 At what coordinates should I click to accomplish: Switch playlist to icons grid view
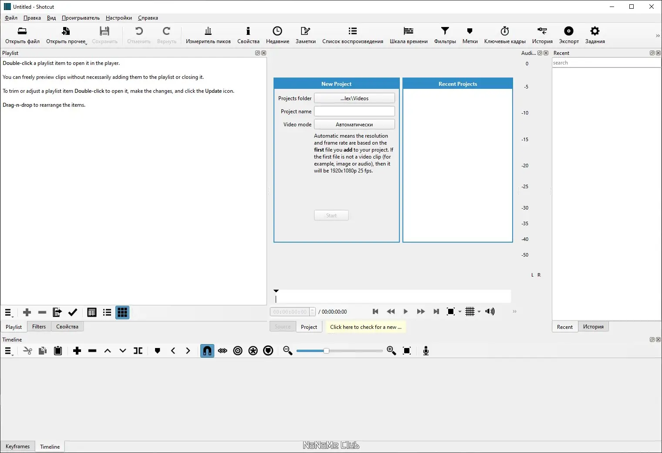122,312
